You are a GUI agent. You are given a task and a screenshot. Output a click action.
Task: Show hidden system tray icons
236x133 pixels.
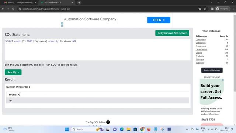coord(187,129)
